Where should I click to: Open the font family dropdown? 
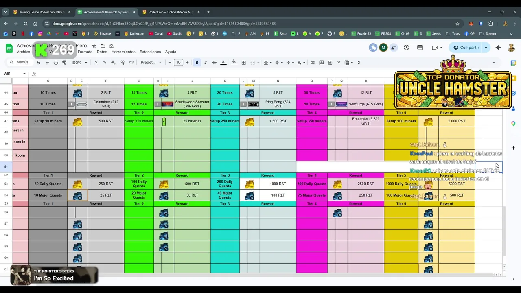point(151,63)
